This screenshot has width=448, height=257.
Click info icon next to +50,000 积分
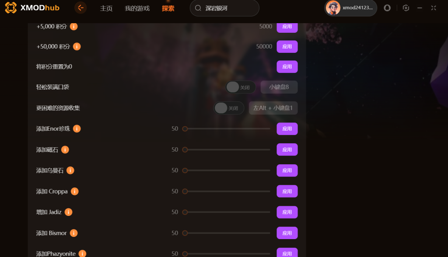pyautogui.click(x=77, y=46)
